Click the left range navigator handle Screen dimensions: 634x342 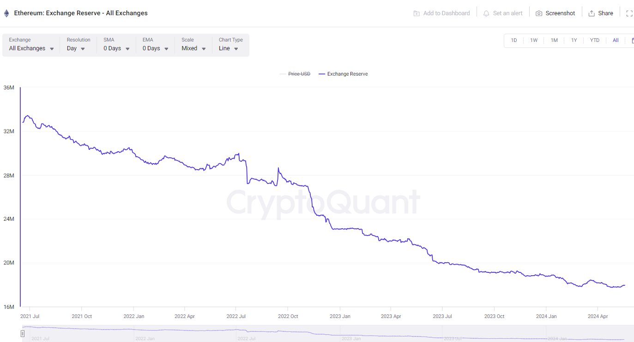(23, 334)
